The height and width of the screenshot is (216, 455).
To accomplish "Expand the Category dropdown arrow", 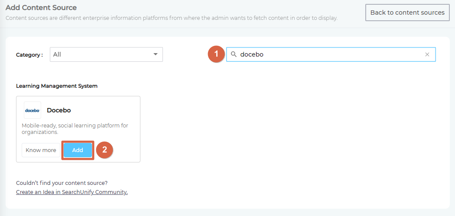I will (156, 54).
